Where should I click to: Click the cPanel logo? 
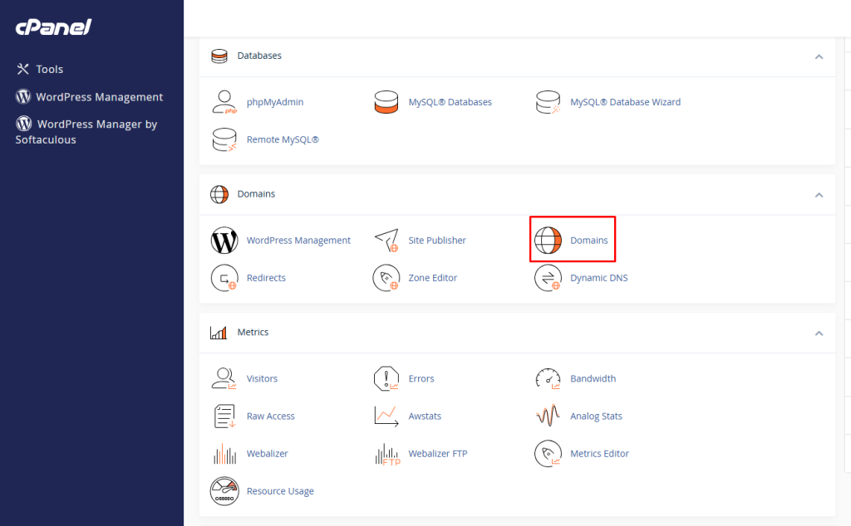(52, 27)
